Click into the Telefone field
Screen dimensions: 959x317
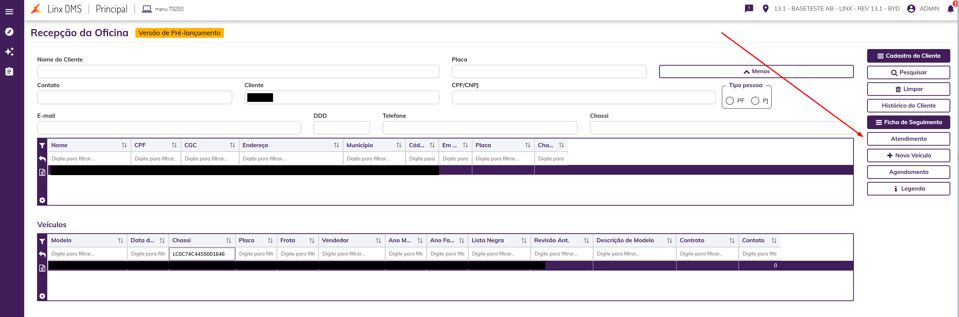point(480,128)
